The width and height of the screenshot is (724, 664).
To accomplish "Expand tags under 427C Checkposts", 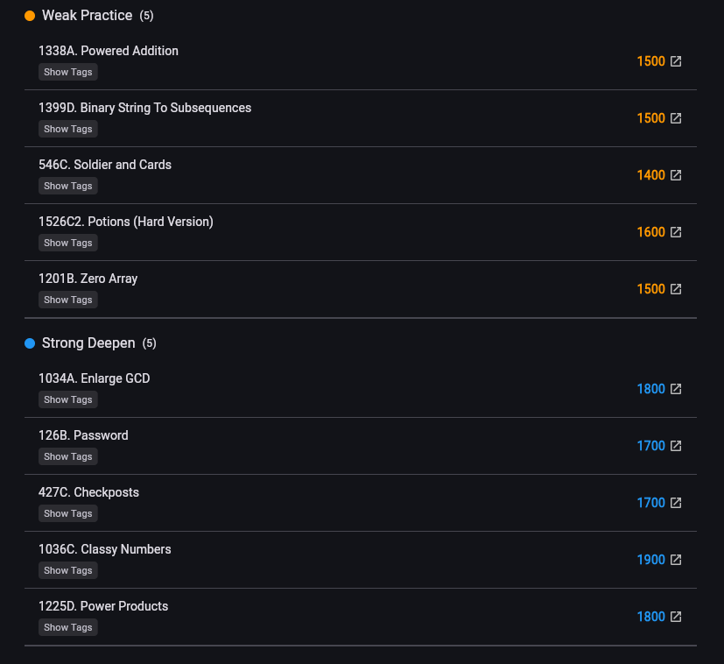I will point(67,513).
